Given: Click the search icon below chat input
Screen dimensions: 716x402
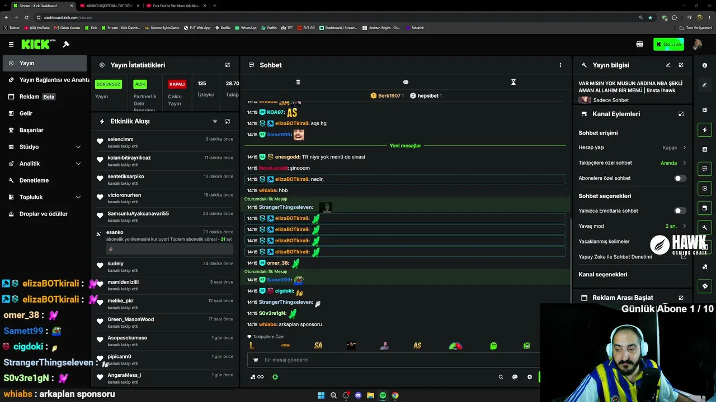Looking at the screenshot, I should 501,377.
